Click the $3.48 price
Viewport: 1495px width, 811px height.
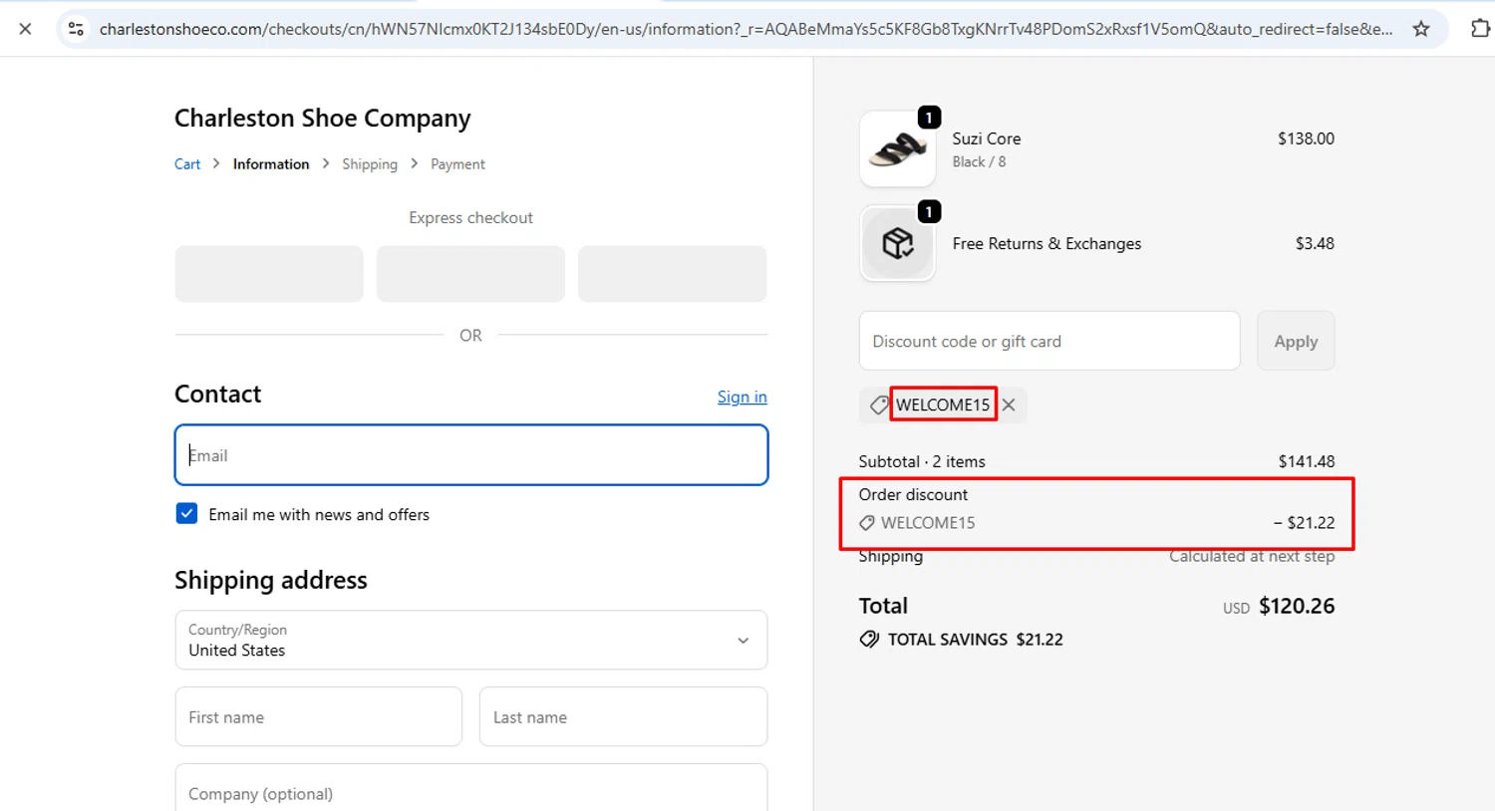pos(1315,243)
